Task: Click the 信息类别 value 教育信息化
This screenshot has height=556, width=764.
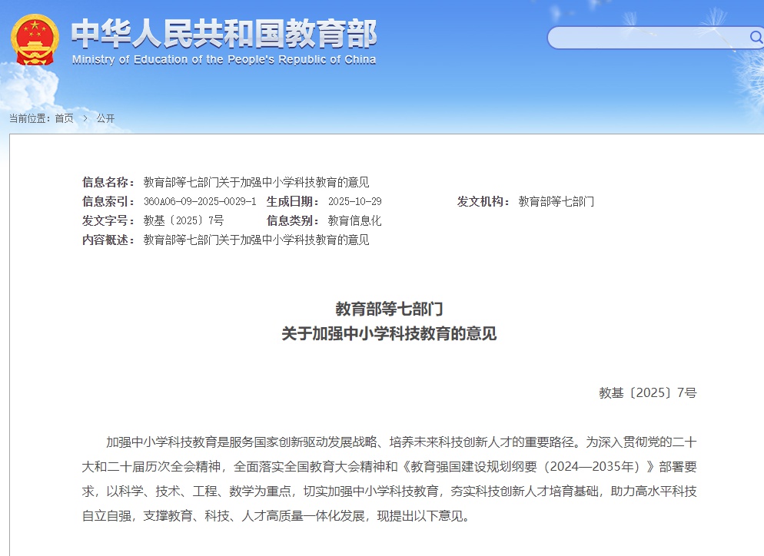Action: coord(354,220)
